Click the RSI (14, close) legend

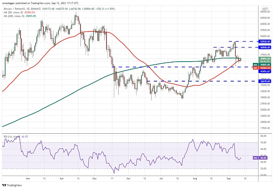pyautogui.click(x=12, y=136)
